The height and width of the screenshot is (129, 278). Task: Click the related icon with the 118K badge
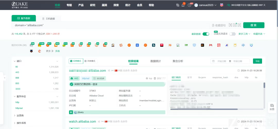tap(40, 45)
